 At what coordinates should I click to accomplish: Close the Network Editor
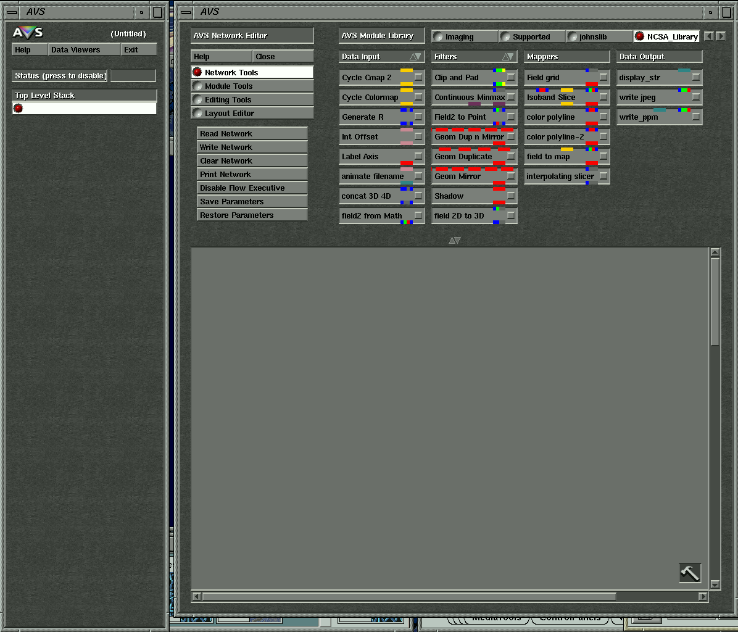283,56
